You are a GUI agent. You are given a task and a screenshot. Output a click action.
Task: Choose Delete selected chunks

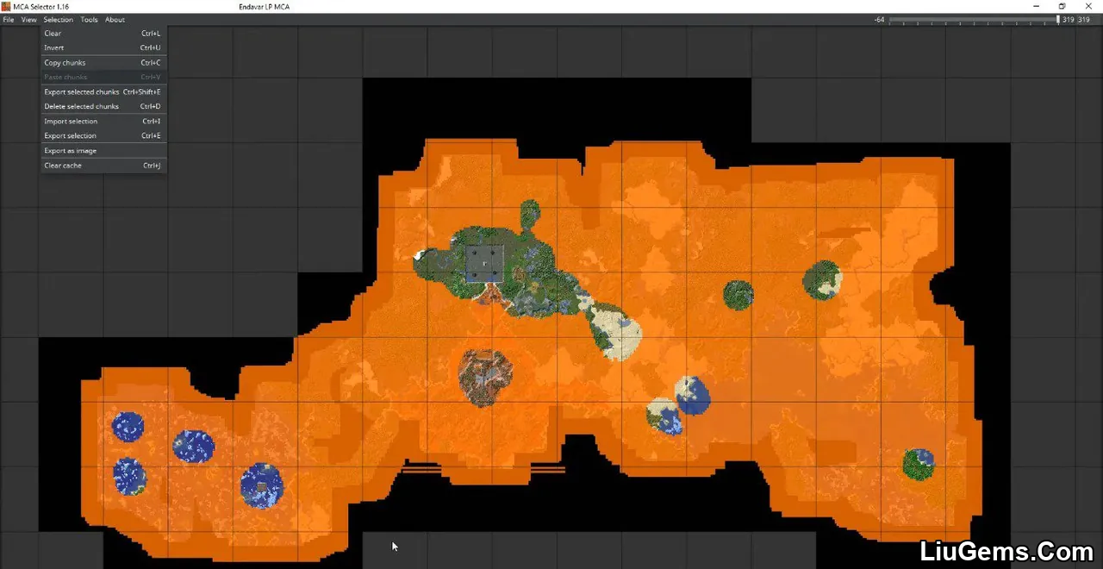pos(103,107)
